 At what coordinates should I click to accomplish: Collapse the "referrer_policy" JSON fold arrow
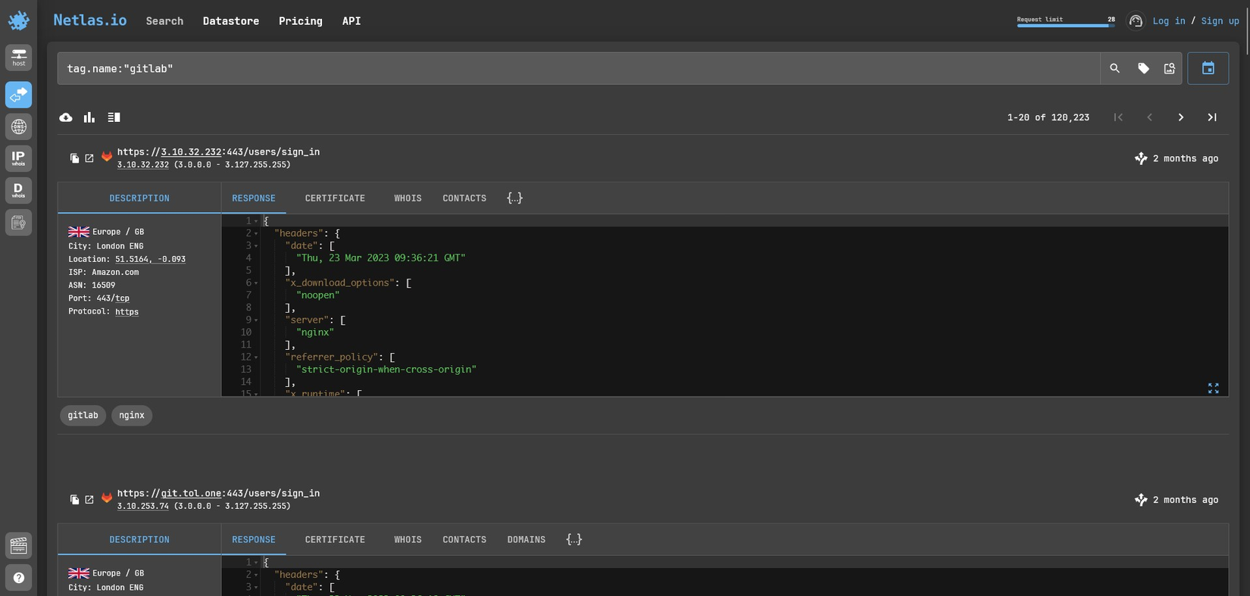256,357
